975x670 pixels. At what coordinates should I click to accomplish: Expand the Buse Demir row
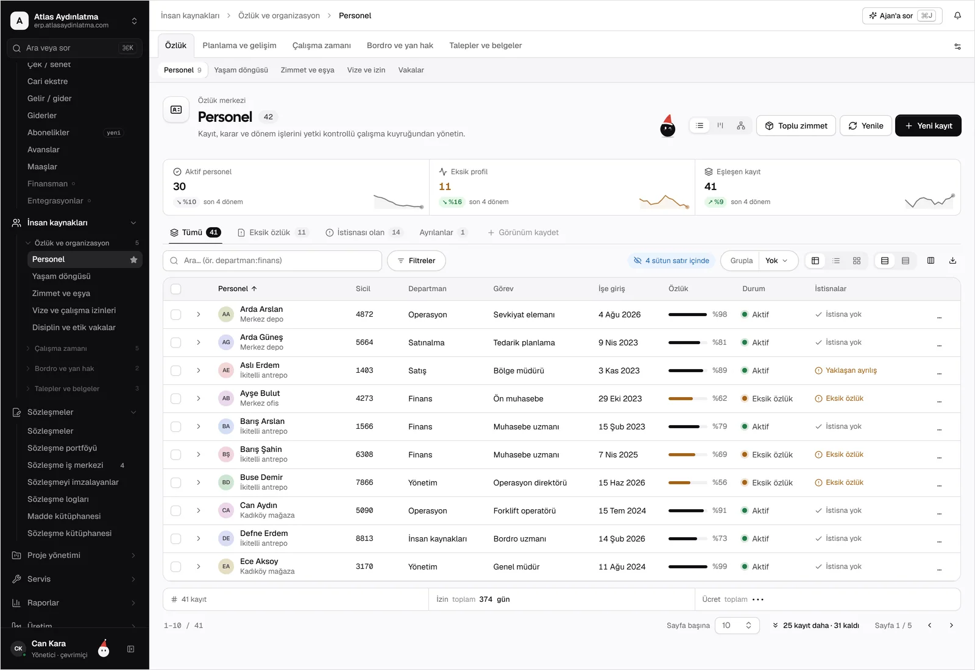198,483
